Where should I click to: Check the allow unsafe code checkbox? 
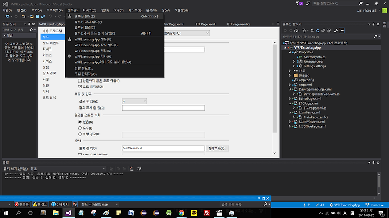pyautogui.click(x=79, y=81)
